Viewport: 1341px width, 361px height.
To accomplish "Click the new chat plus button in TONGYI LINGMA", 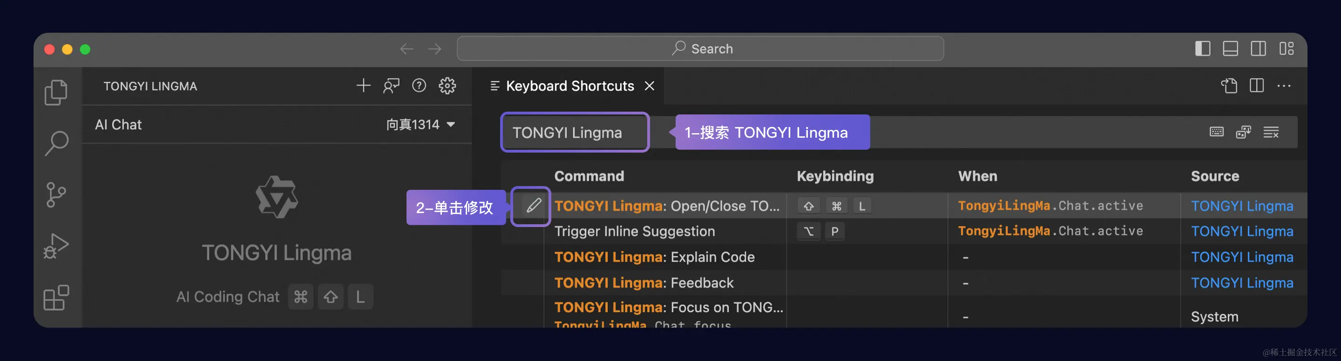I will [x=363, y=86].
